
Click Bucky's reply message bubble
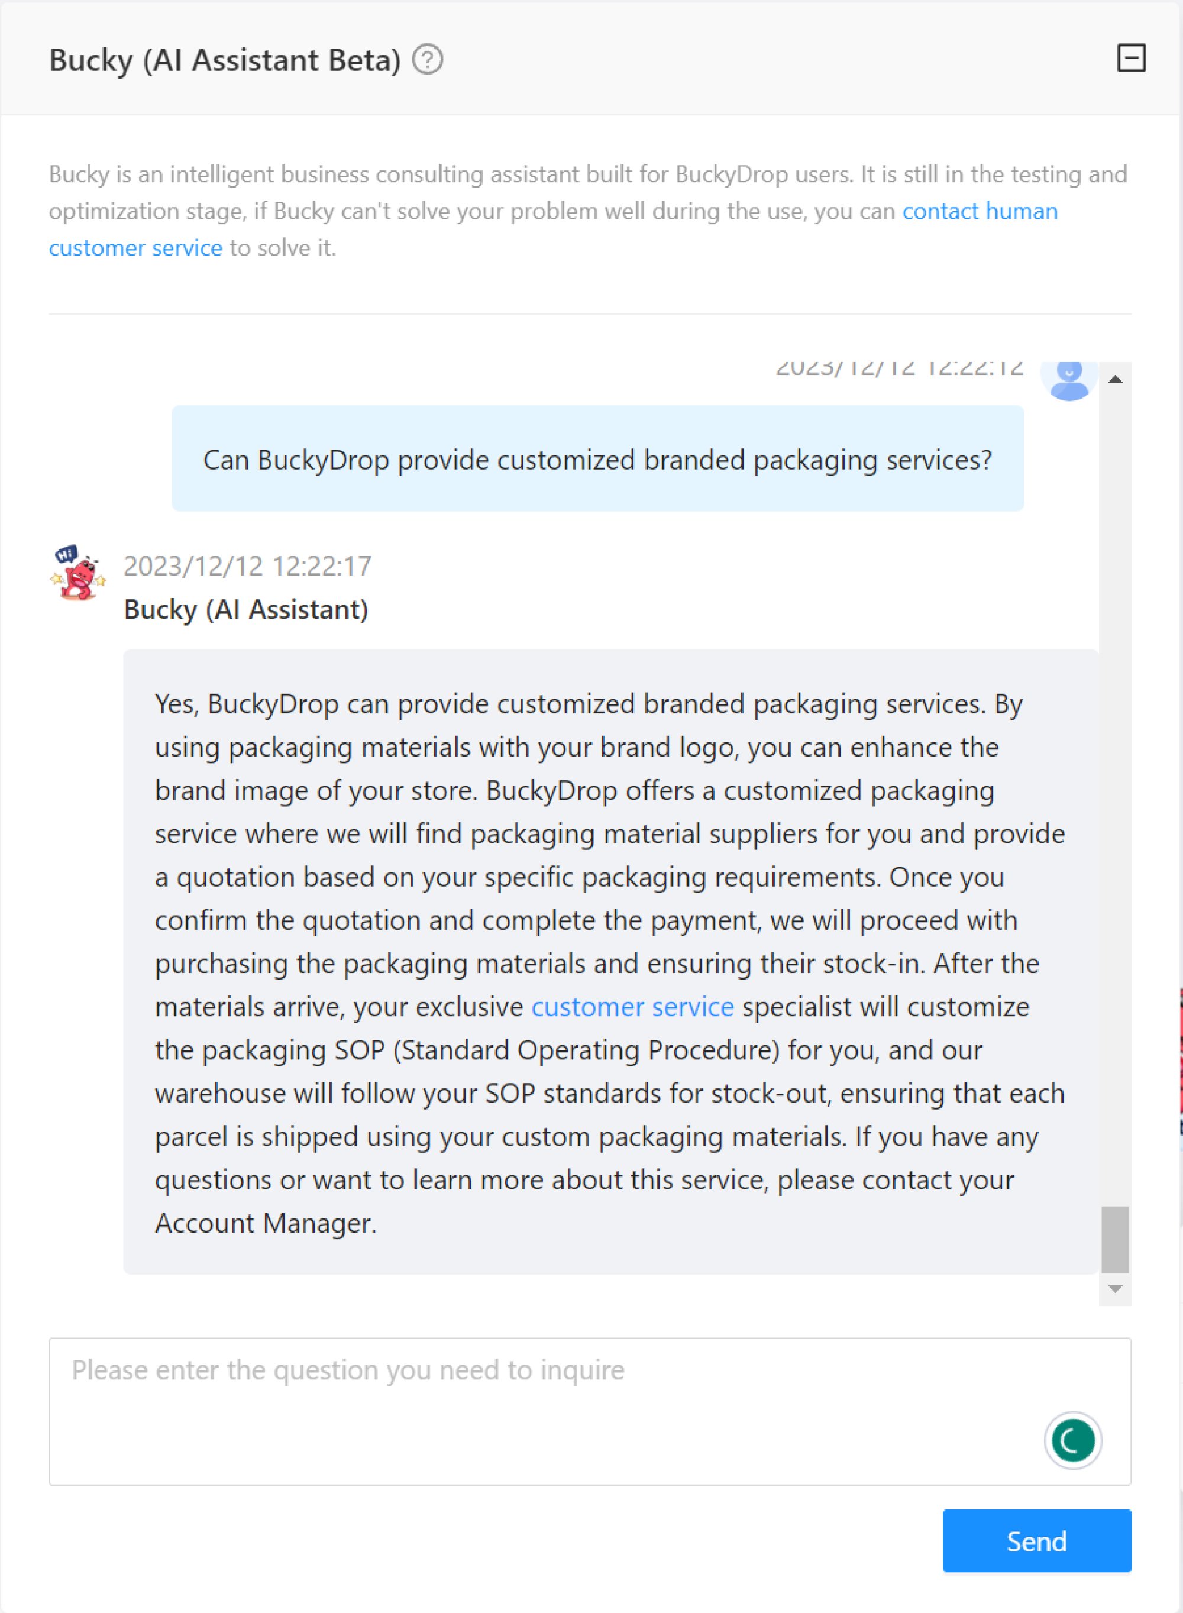(610, 962)
